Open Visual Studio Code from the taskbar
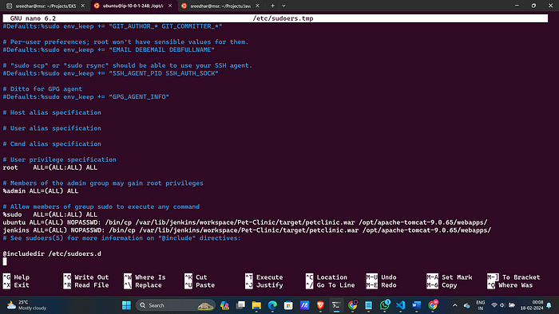Viewport: 559px width, 314px height. pyautogui.click(x=400, y=305)
